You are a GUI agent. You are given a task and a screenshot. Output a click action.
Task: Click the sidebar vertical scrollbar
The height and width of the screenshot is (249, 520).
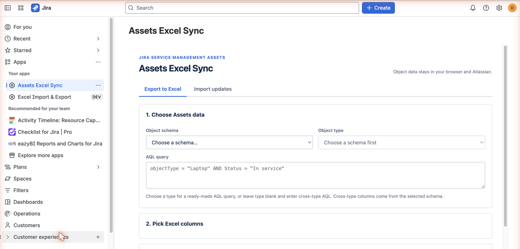(x=111, y=125)
